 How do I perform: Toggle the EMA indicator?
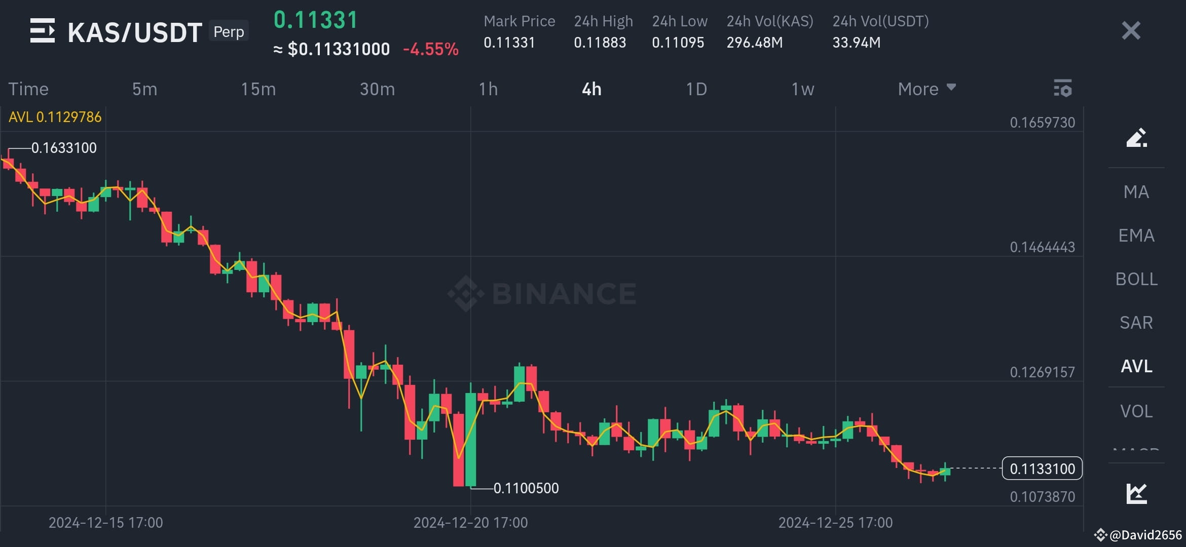[1136, 236]
